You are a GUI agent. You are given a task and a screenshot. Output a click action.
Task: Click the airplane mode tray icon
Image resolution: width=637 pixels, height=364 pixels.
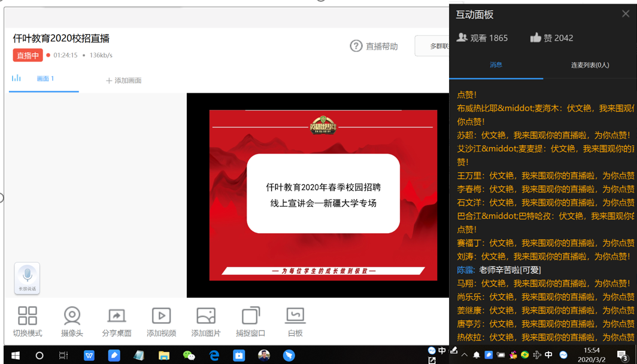(x=536, y=355)
